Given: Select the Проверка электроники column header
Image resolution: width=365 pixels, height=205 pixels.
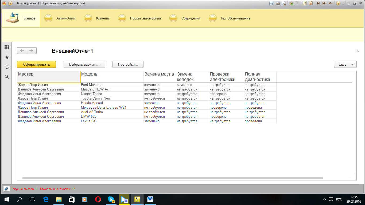Looking at the screenshot, I should [226, 77].
